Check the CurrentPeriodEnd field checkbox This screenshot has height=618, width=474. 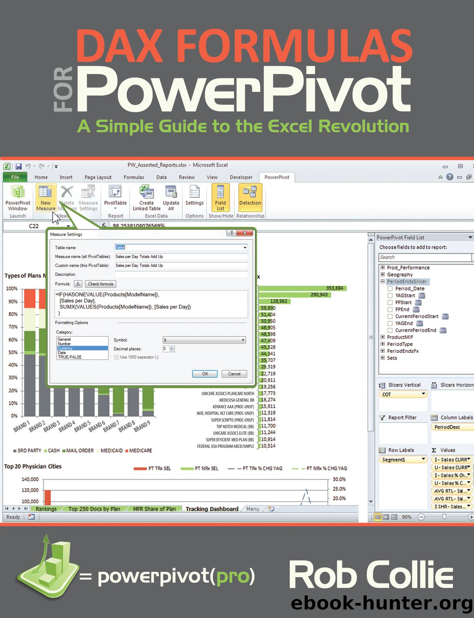[x=390, y=330]
